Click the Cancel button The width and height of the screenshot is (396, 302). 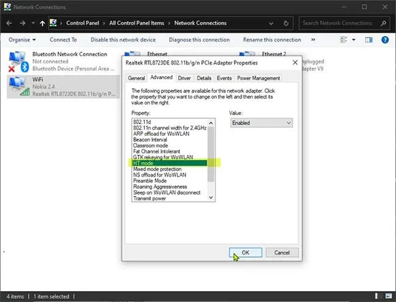[x=282, y=253]
